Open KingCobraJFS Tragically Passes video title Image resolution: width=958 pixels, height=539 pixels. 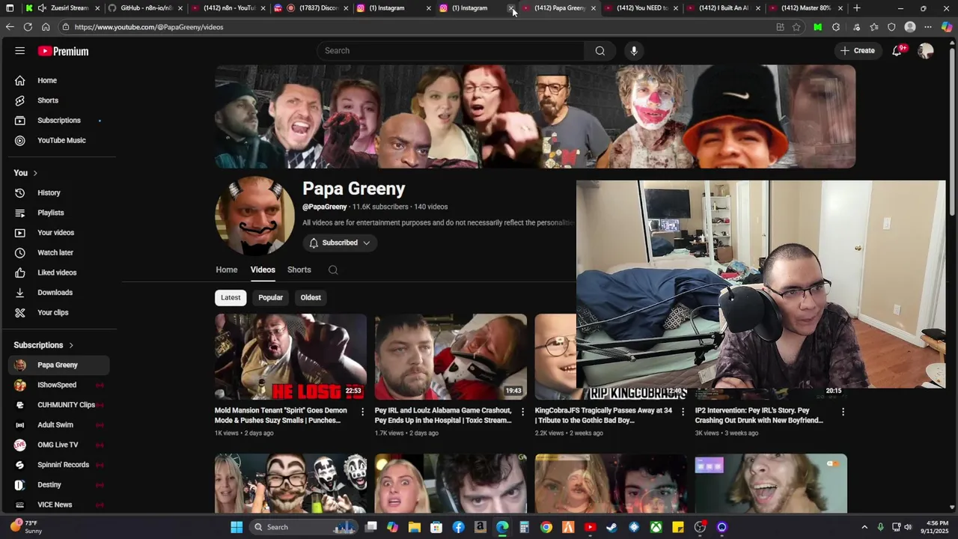(x=603, y=415)
